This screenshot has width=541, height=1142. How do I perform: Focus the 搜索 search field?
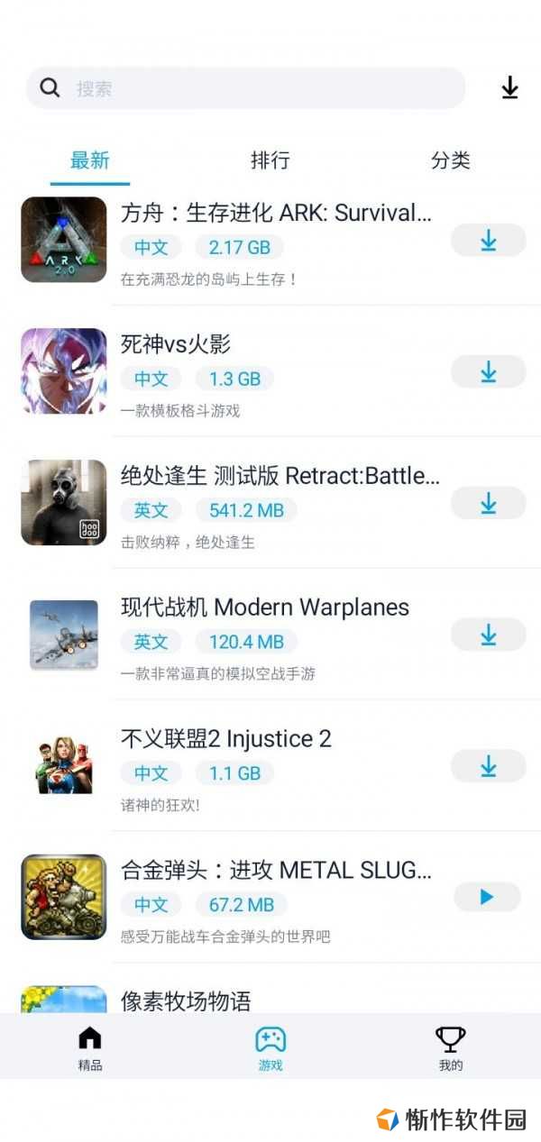246,88
